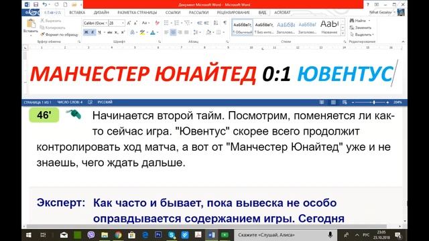Justify paragraph text

186,32
